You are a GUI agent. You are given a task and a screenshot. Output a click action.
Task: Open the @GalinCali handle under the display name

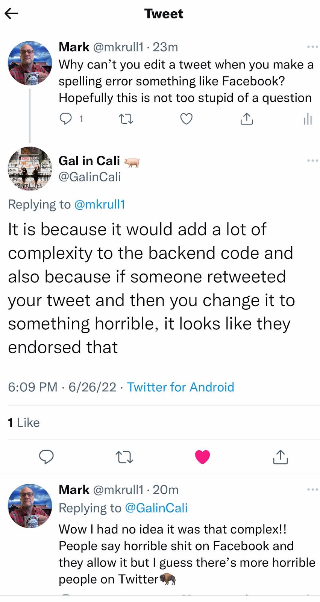coord(90,177)
